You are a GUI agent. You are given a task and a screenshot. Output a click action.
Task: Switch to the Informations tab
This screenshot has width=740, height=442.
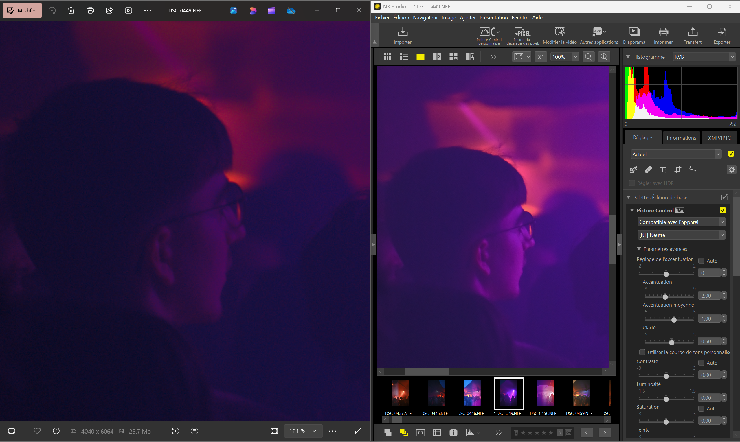[x=681, y=138]
